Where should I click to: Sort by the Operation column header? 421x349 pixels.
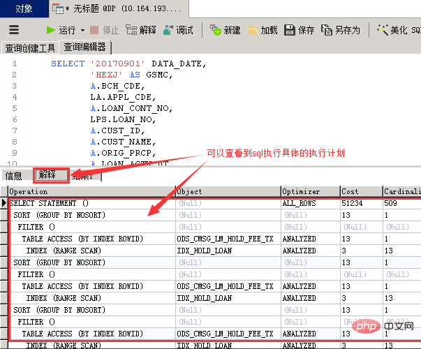[91, 191]
